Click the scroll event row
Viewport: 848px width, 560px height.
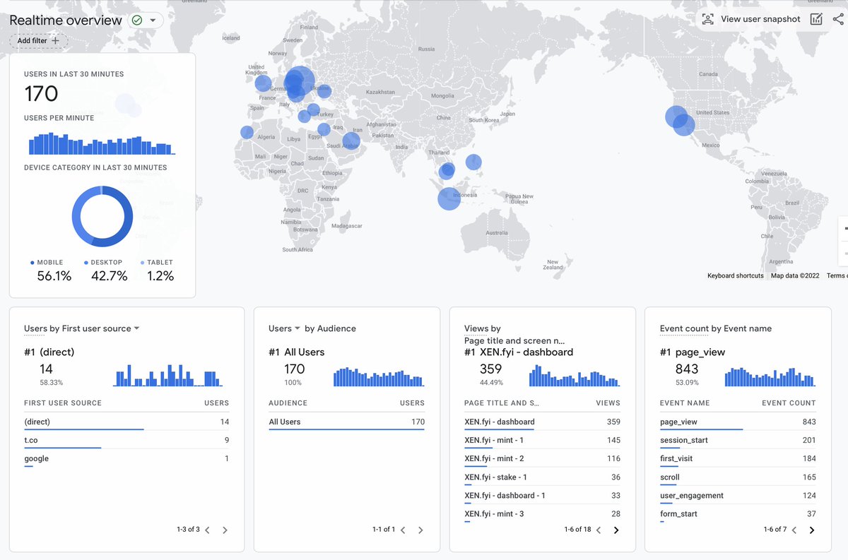(x=738, y=477)
